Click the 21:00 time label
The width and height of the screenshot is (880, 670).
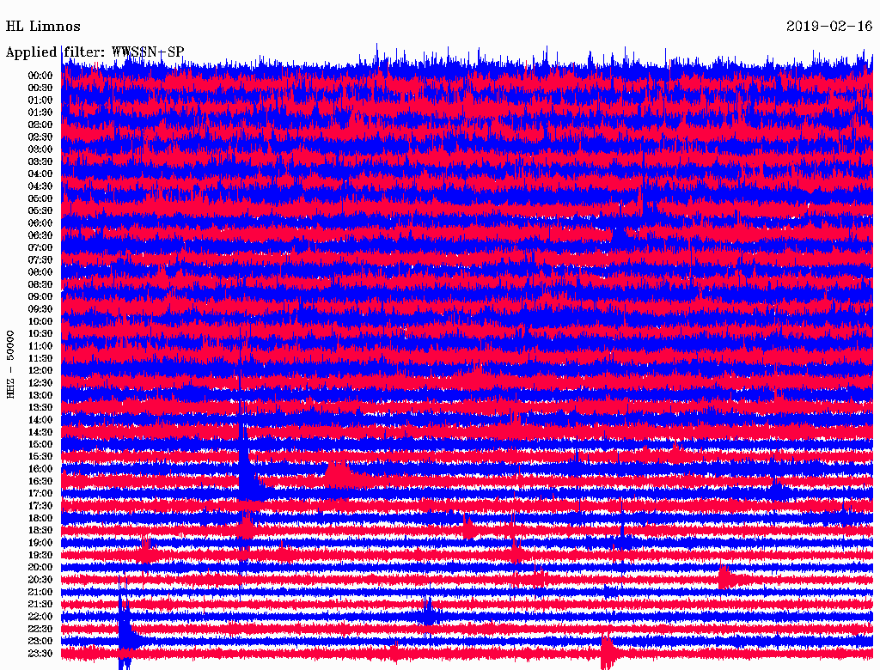coord(40,592)
